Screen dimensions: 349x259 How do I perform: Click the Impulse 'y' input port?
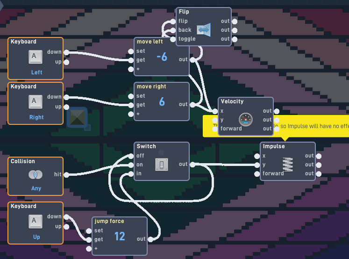[x=257, y=165]
